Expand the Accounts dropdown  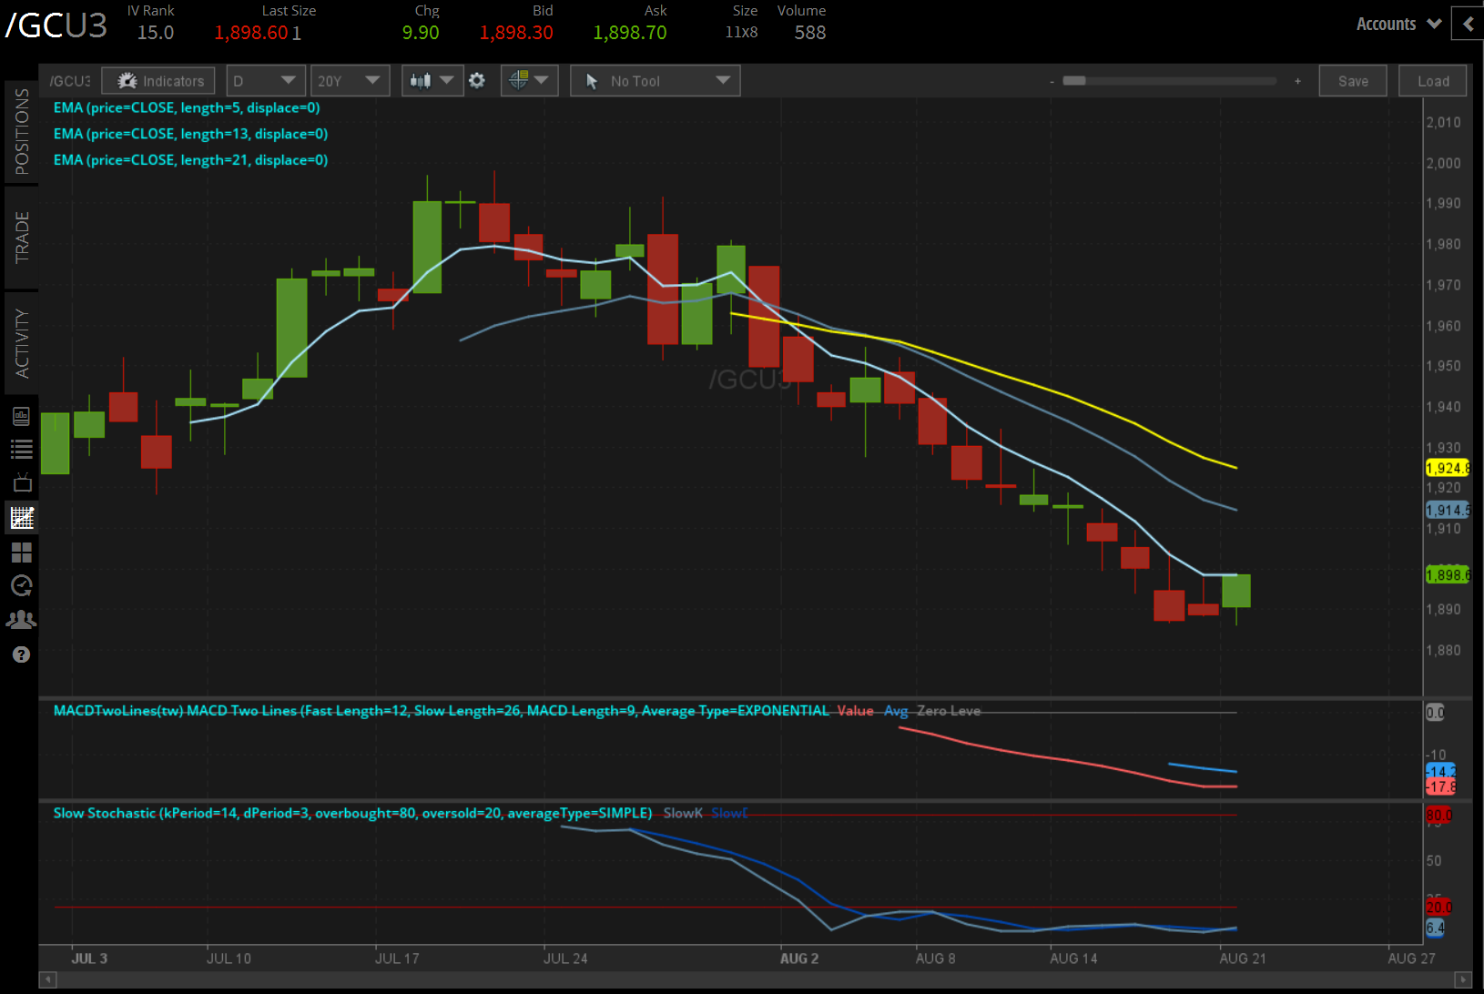click(1398, 25)
